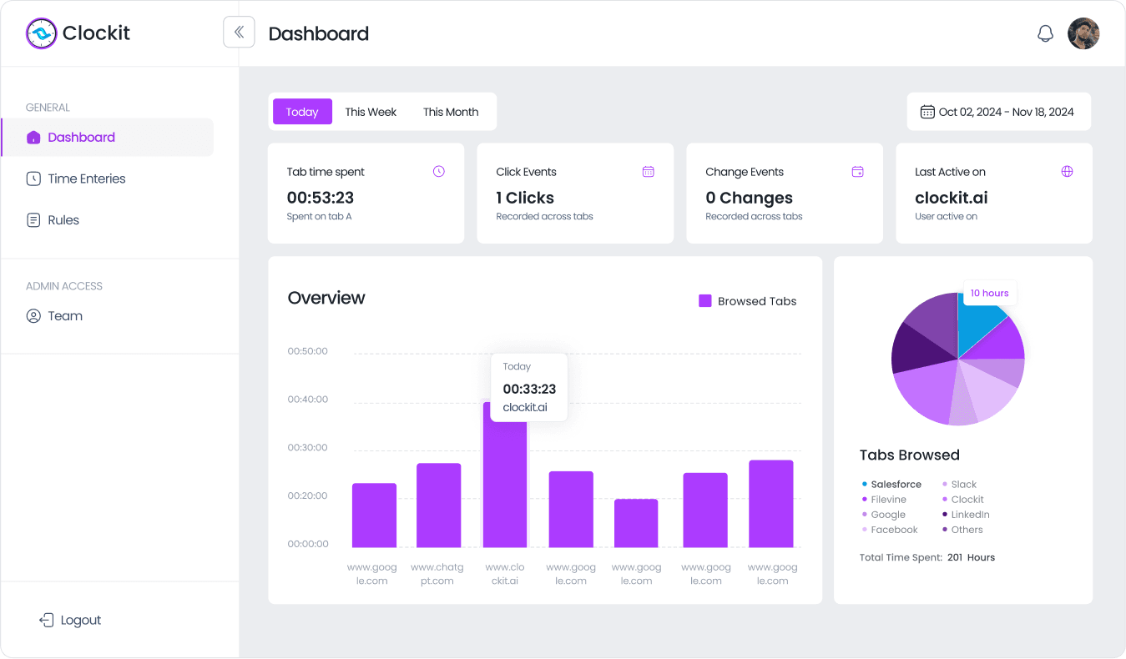Click Clockit legend entry
The image size is (1126, 659).
[x=963, y=499]
